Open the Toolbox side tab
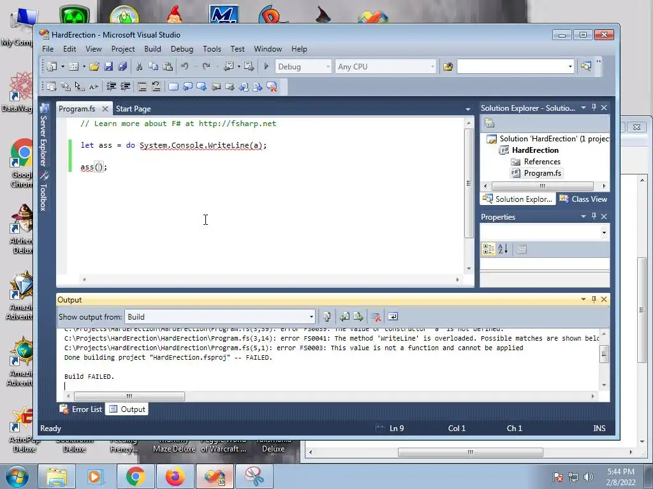 click(44, 192)
